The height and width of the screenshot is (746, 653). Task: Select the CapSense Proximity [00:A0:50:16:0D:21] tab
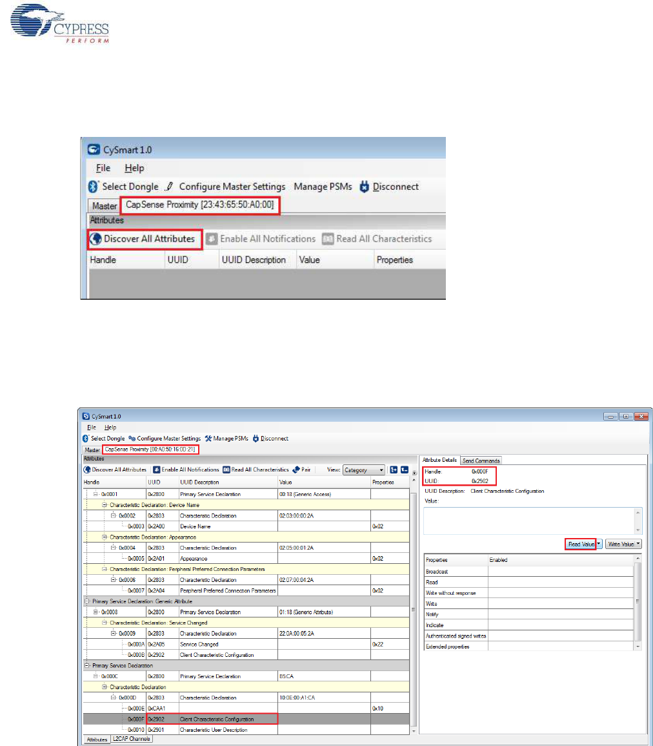click(150, 449)
